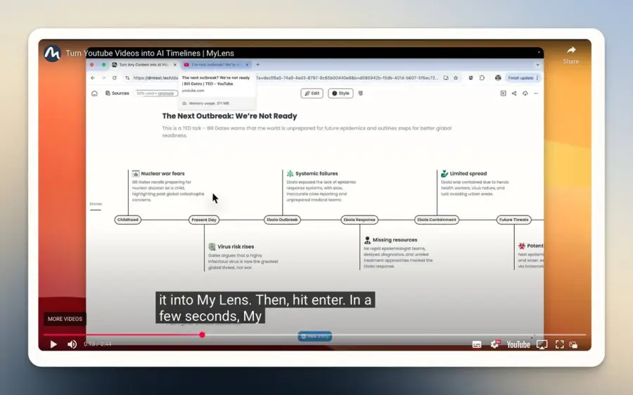Share the video
This screenshot has height=395, width=633.
click(571, 55)
